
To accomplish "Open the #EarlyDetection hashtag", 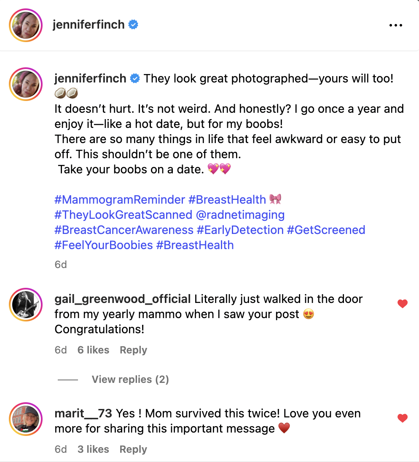I will click(240, 230).
